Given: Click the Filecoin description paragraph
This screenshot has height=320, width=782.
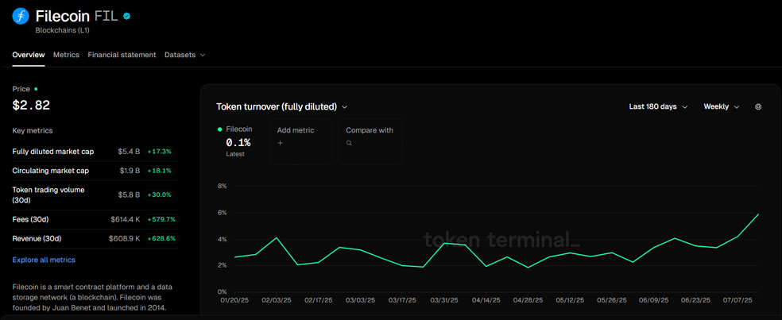Looking at the screenshot, I should 92,298.
